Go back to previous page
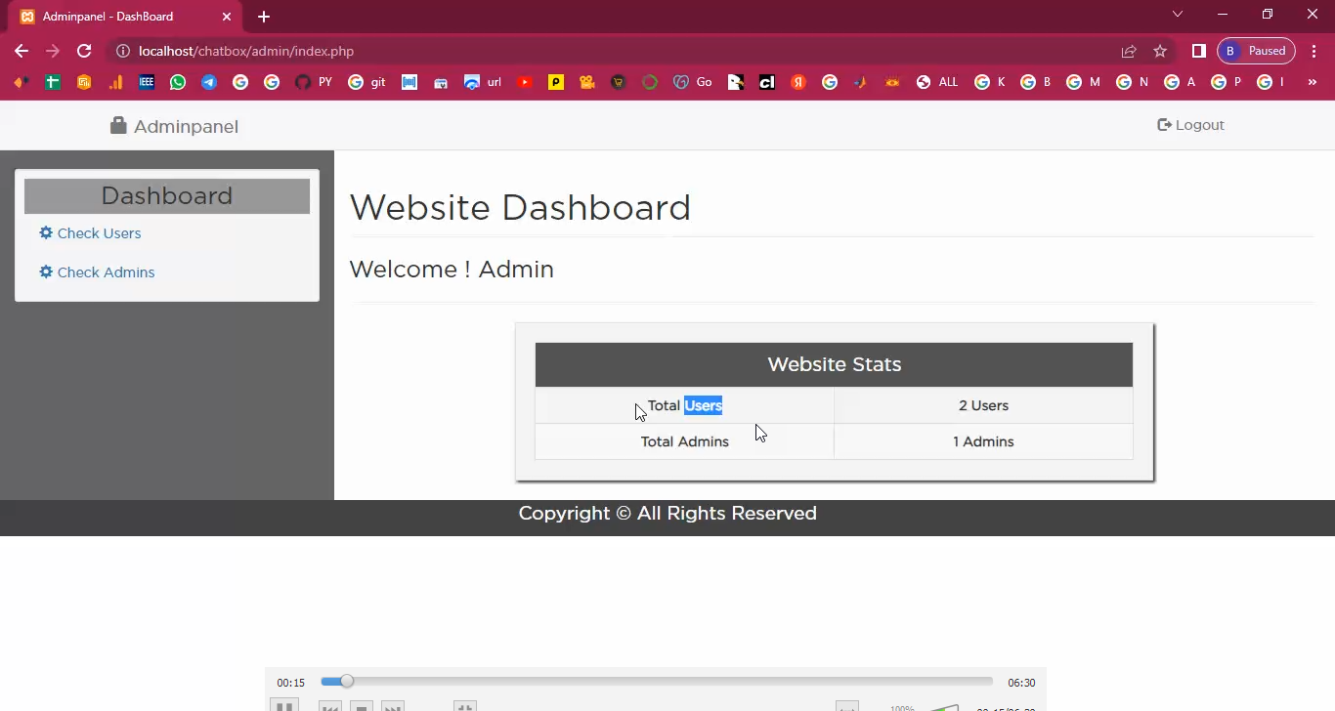The image size is (1335, 711). pos(22,51)
